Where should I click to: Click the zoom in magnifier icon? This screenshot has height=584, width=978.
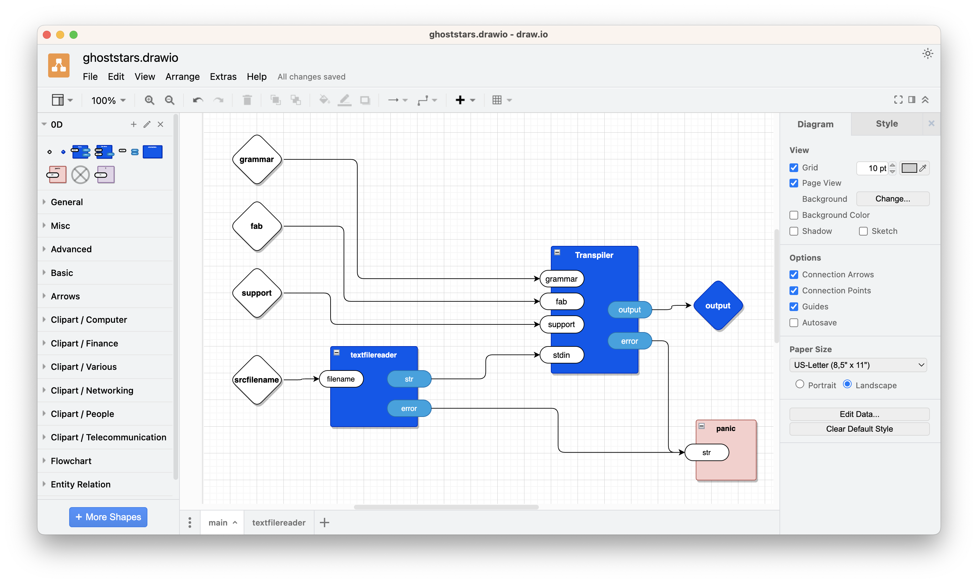[x=149, y=100]
